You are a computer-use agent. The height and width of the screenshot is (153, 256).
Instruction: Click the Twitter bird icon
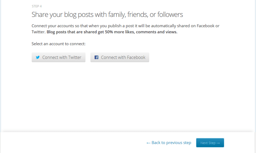coord(38,57)
